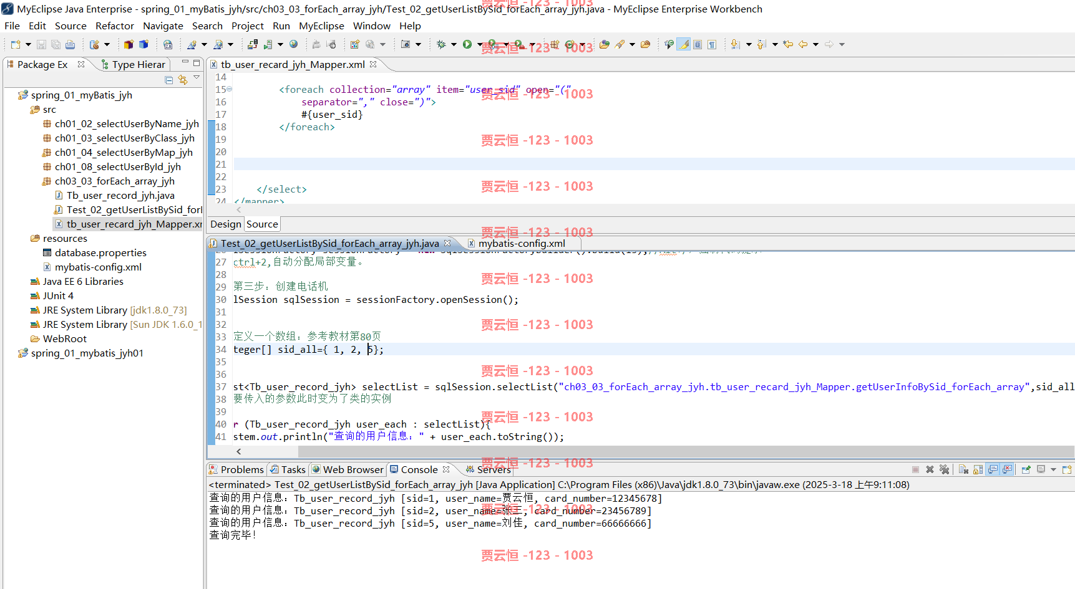Viewport: 1075px width, 589px height.
Task: Collapse foreach fold marker at line 15
Action: coord(229,89)
